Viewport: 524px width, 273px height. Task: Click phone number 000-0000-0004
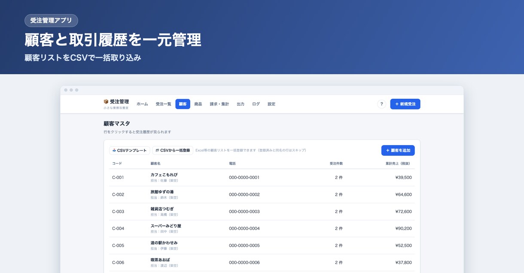(x=244, y=228)
